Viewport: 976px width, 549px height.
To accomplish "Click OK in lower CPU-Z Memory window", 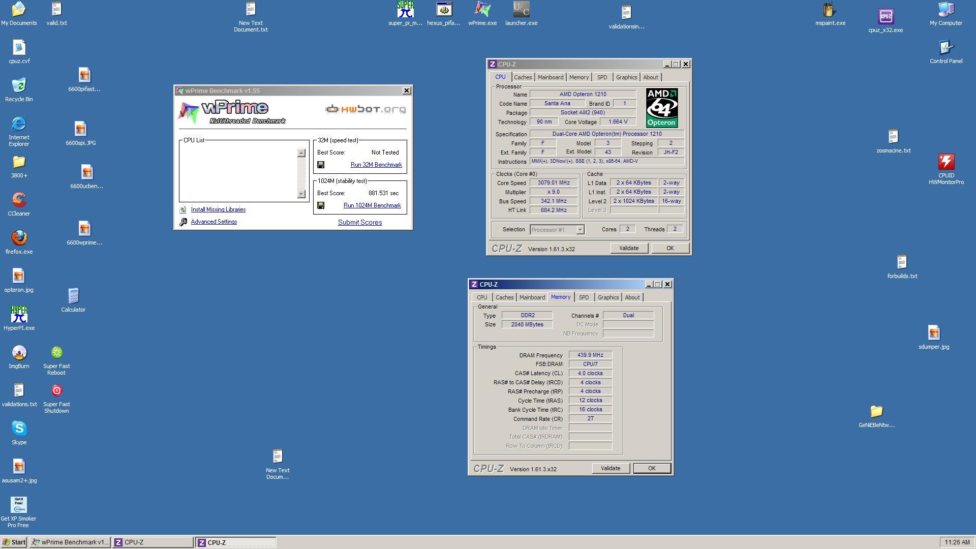I will 652,468.
